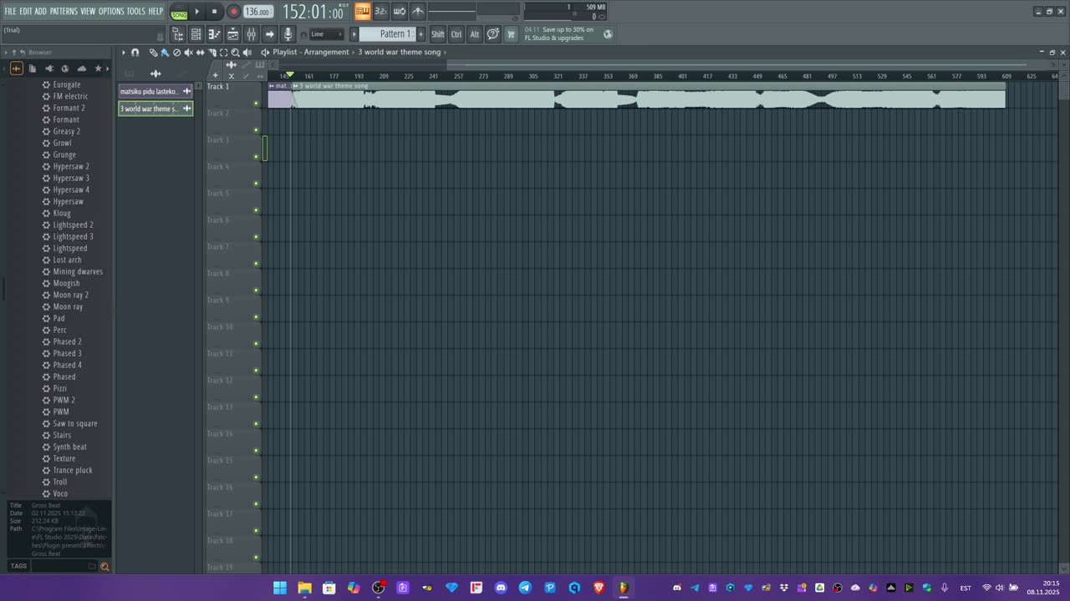The height and width of the screenshot is (601, 1070).
Task: Show the browser's plugin database plug icon
Action: [x=49, y=68]
